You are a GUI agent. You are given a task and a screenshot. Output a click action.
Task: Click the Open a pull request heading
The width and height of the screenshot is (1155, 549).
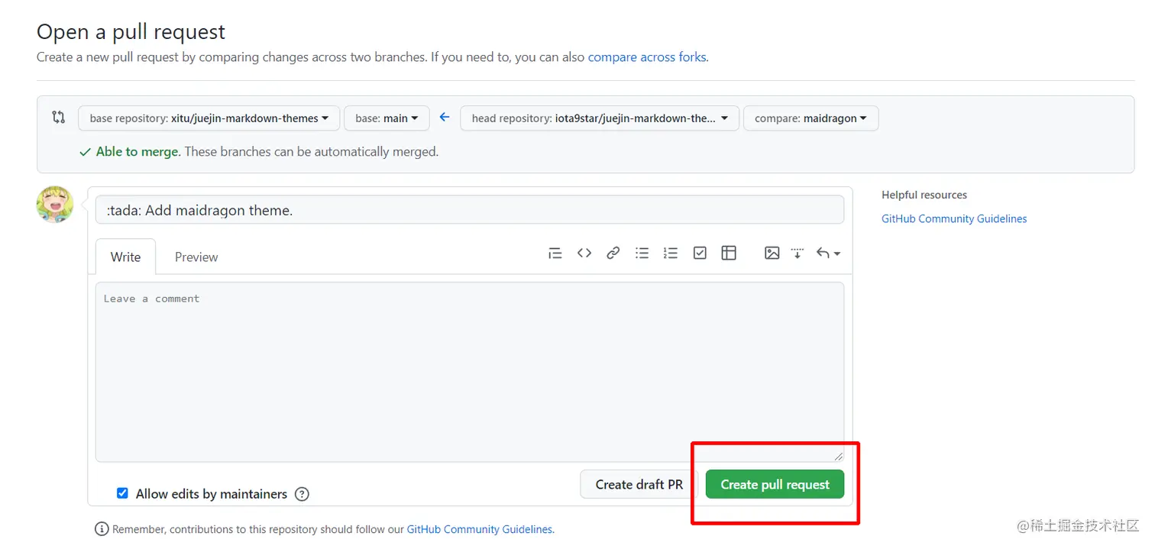click(x=131, y=32)
